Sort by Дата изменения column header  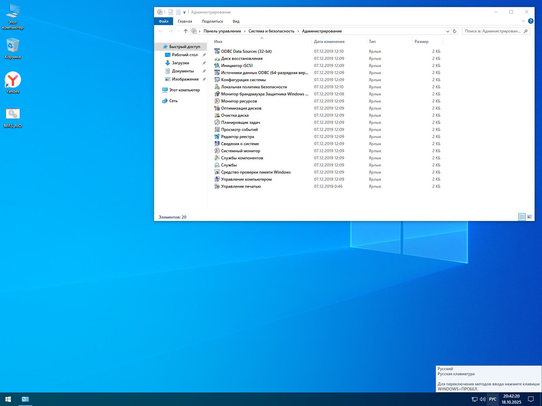(x=329, y=42)
